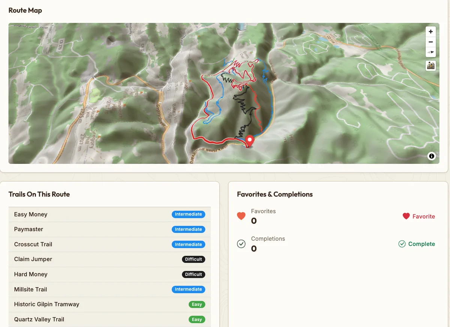Open the Easy Money trail

click(31, 214)
